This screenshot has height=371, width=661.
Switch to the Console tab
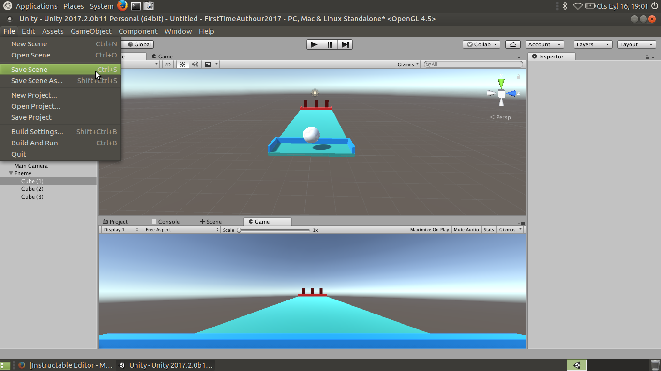(x=165, y=222)
